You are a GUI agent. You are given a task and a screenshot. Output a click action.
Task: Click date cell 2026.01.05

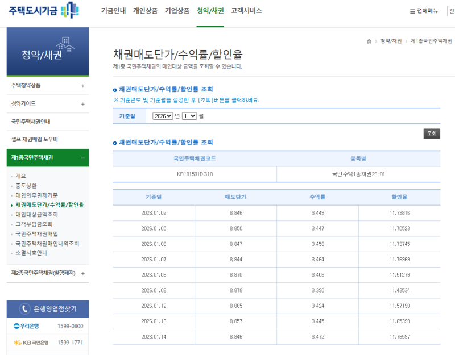(154, 229)
